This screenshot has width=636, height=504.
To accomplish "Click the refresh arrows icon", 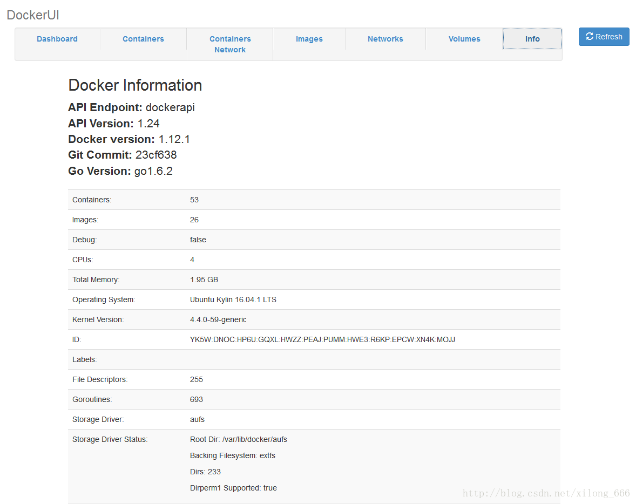I will tap(590, 37).
